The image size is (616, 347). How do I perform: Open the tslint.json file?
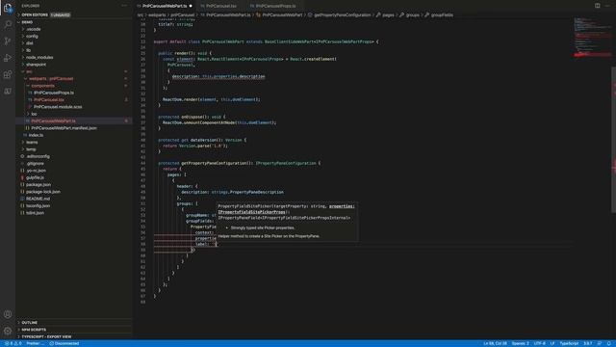pos(35,213)
